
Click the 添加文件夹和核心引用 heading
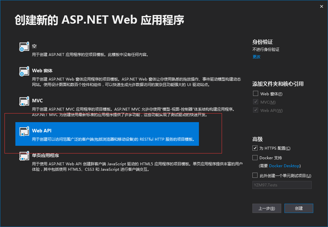[x=278, y=84]
